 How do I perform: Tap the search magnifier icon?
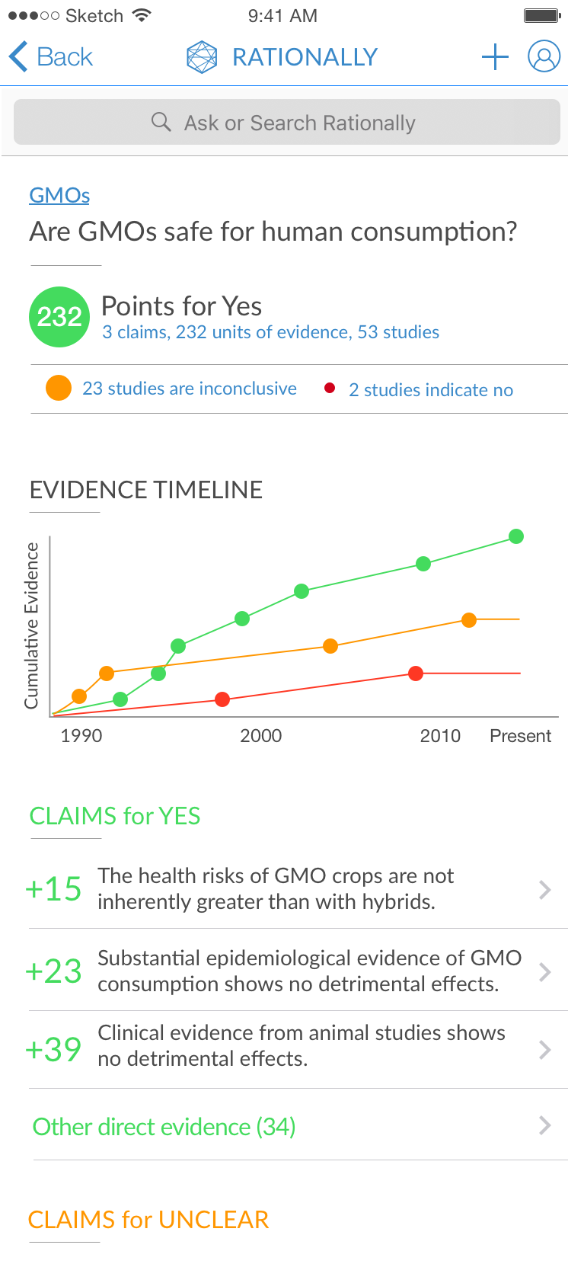pyautogui.click(x=161, y=122)
